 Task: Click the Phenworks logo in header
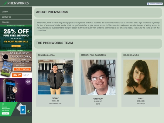[x=15, y=3]
